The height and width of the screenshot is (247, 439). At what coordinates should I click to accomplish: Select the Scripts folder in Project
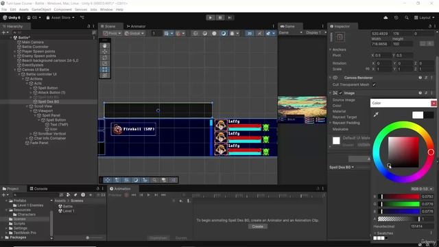tap(19, 224)
